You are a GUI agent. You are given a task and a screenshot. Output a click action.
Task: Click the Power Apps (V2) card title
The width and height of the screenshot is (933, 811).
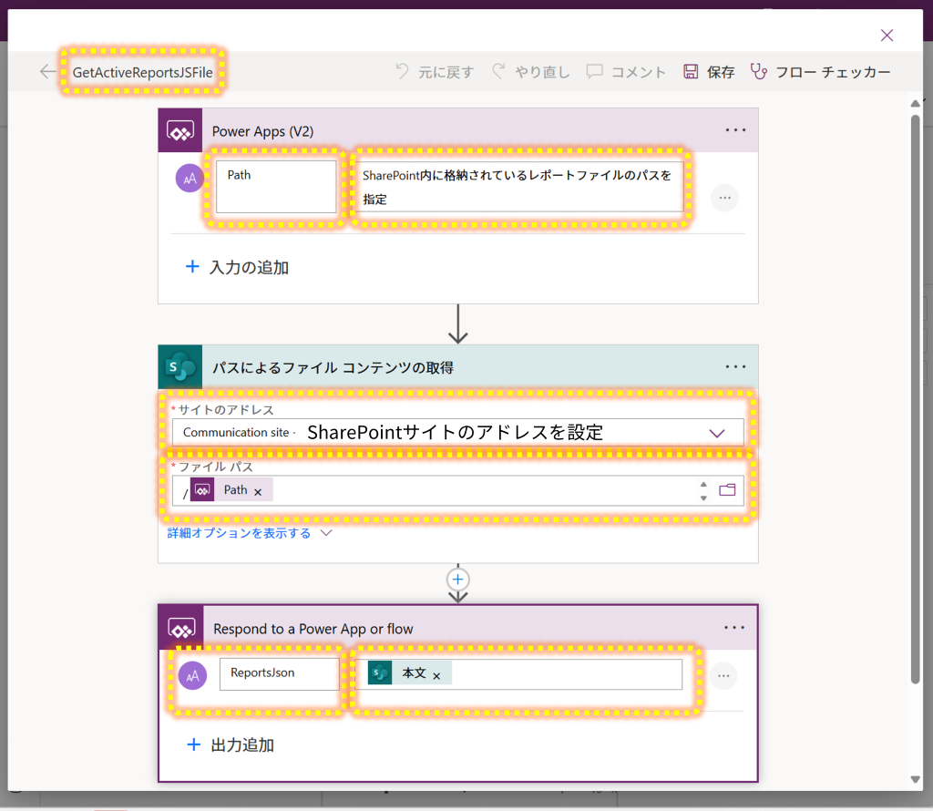pos(263,131)
